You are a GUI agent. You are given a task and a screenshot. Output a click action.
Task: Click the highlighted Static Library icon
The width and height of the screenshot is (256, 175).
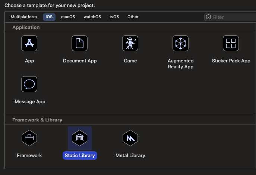click(x=80, y=138)
